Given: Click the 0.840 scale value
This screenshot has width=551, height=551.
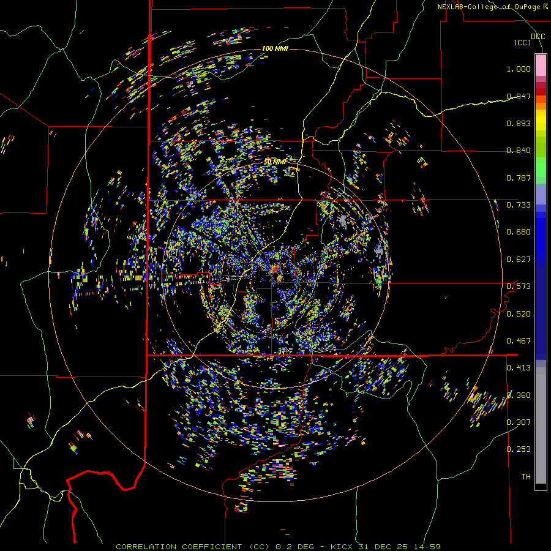Looking at the screenshot, I should (519, 151).
